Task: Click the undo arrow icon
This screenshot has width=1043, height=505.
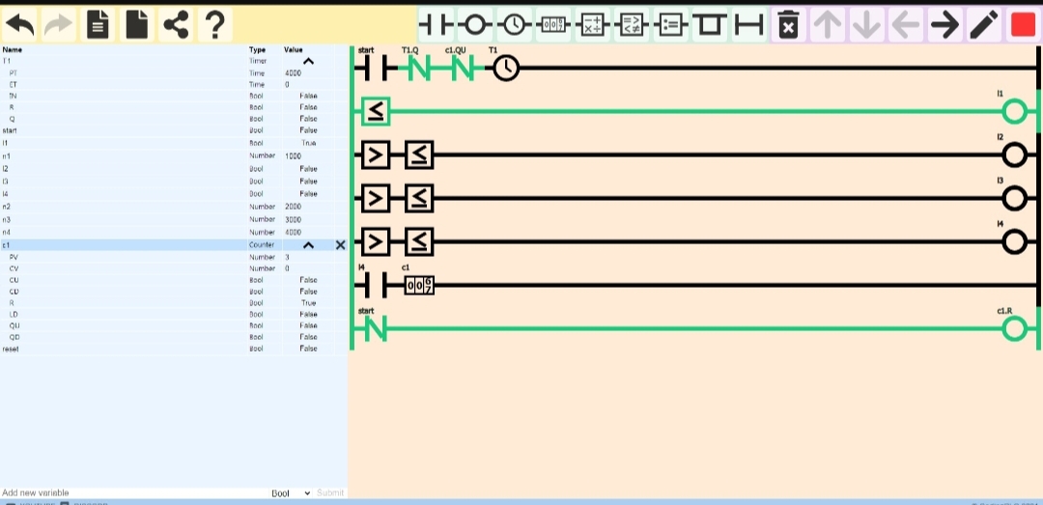Action: [x=20, y=24]
